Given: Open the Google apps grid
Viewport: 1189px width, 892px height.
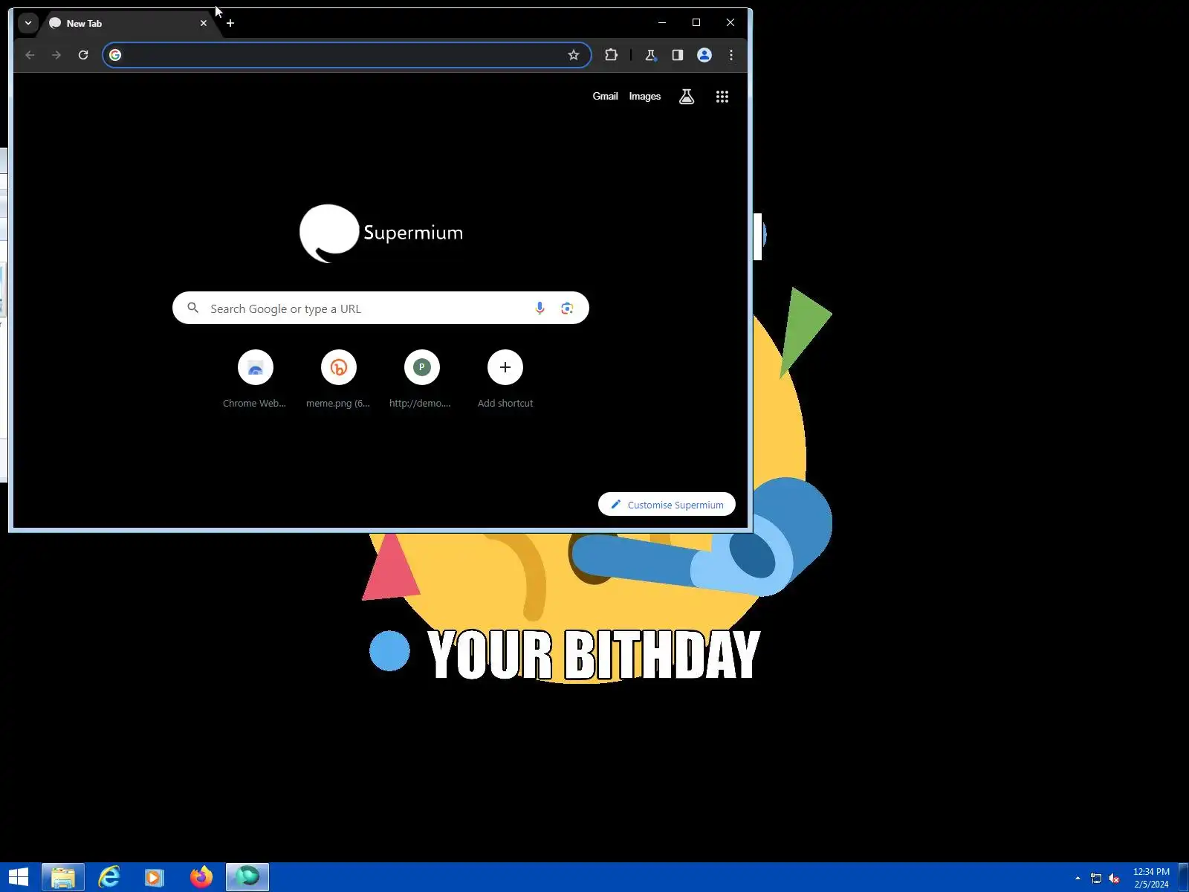Looking at the screenshot, I should point(722,97).
